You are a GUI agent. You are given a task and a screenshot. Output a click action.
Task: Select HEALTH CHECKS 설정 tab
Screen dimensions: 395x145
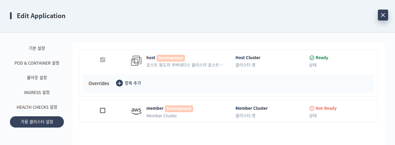point(37,107)
